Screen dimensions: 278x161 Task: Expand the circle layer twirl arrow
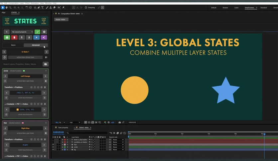coord(63,147)
